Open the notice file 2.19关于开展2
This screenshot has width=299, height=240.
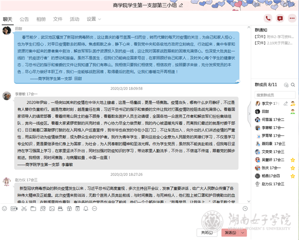[274, 43]
